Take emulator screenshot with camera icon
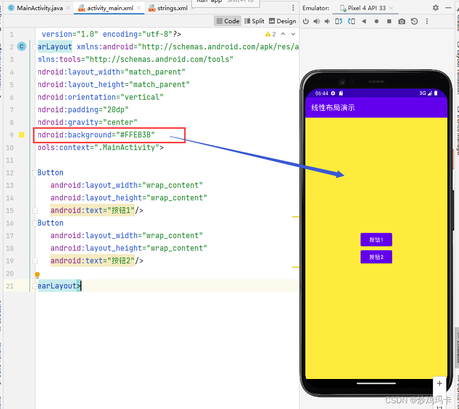The width and height of the screenshot is (459, 409). [x=402, y=21]
